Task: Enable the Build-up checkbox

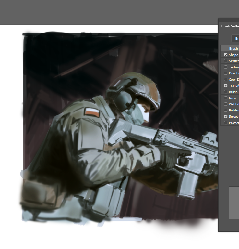Action: (226, 111)
